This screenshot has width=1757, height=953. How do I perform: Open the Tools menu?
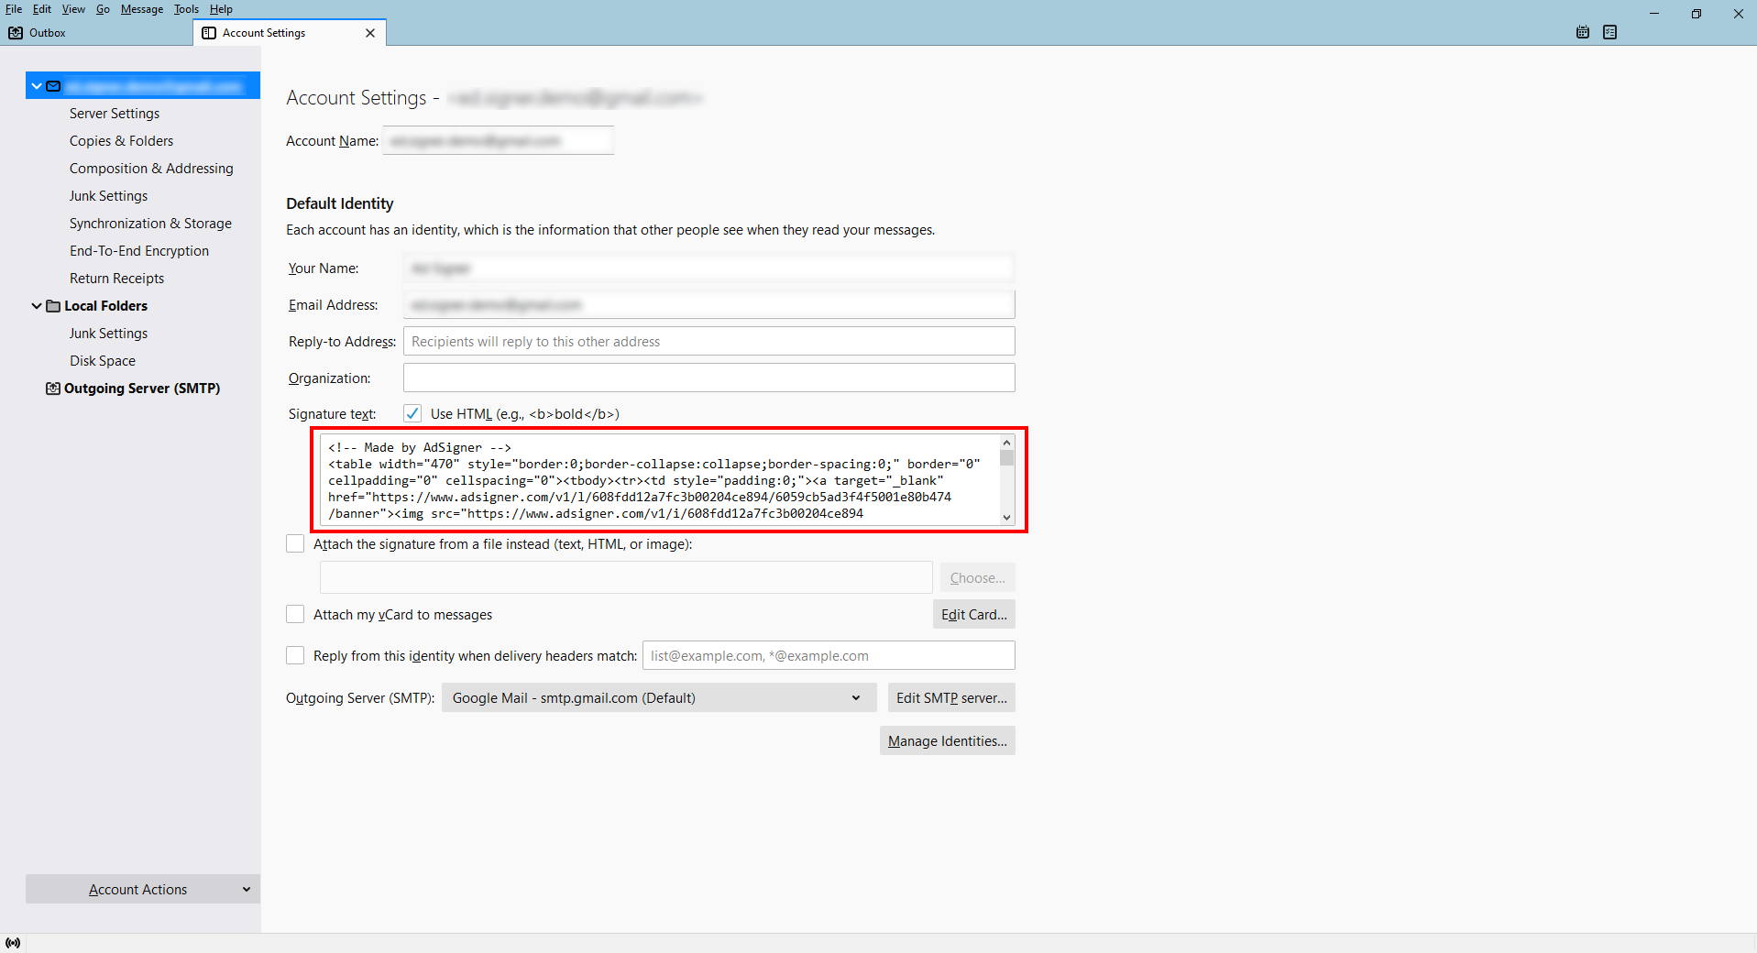coord(186,9)
